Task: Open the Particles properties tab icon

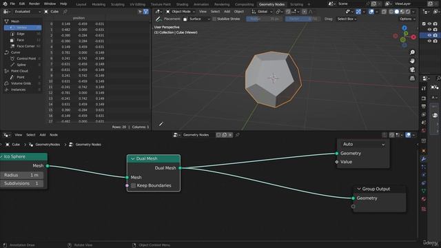Action: click(x=424, y=167)
